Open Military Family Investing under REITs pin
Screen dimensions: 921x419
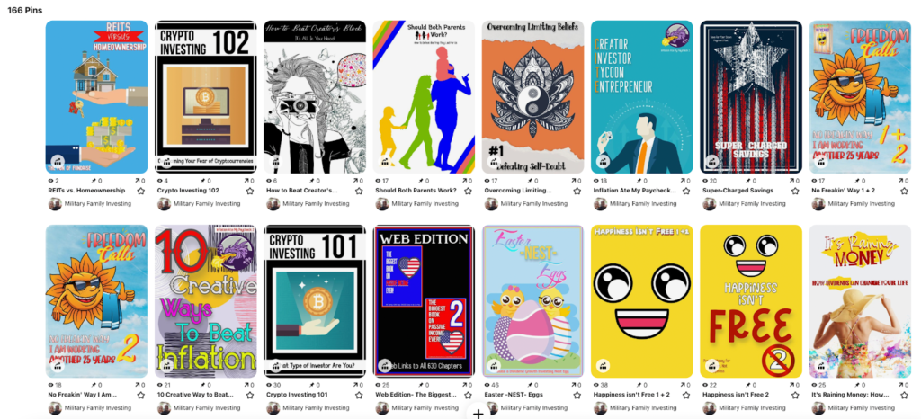coord(97,203)
